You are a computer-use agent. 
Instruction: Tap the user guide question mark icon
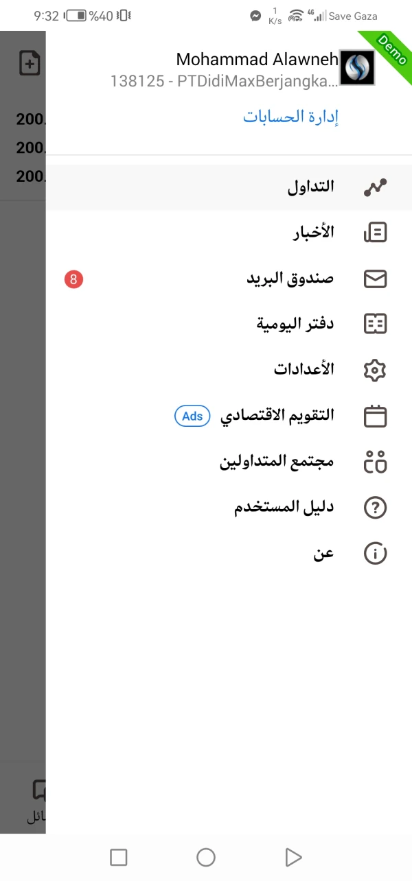tap(375, 508)
